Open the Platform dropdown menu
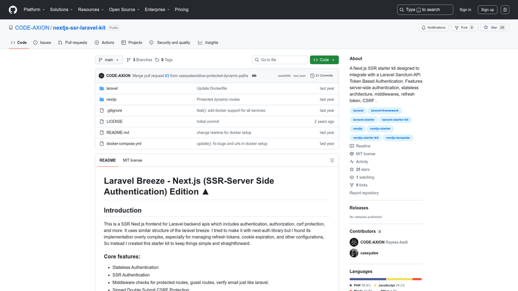The width and height of the screenshot is (518, 291). (x=34, y=10)
